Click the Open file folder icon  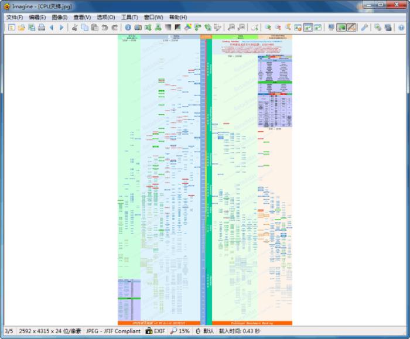[22, 28]
